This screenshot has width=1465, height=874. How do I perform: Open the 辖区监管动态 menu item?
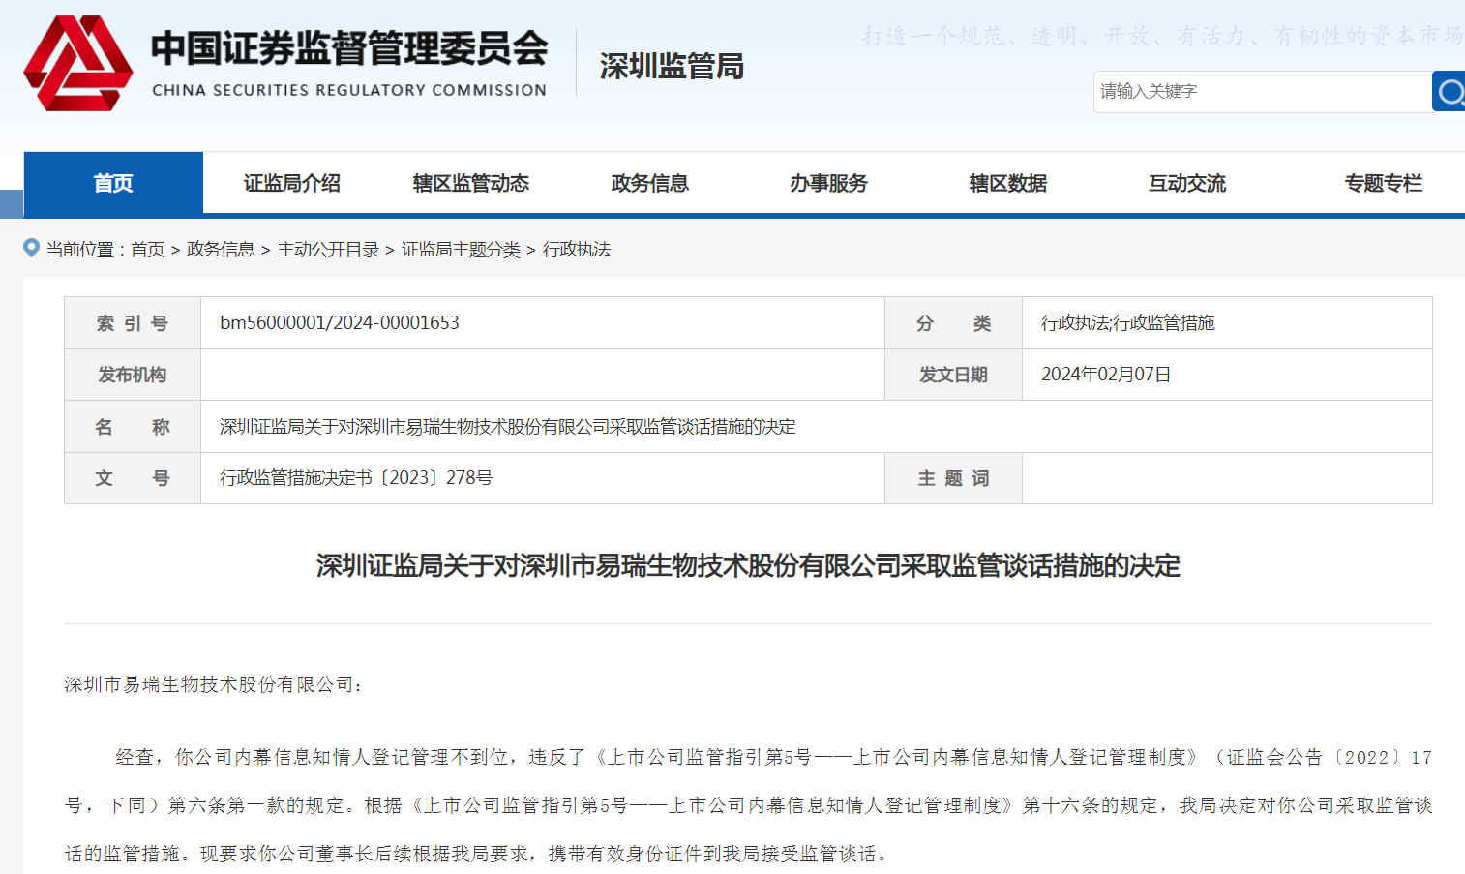pyautogui.click(x=470, y=183)
